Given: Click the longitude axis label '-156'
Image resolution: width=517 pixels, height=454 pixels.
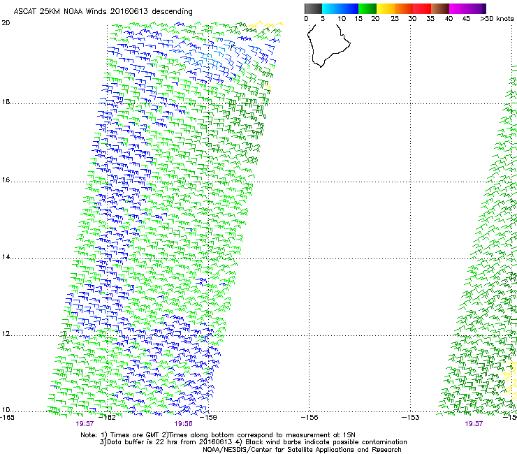Looking at the screenshot, I should click(310, 418).
